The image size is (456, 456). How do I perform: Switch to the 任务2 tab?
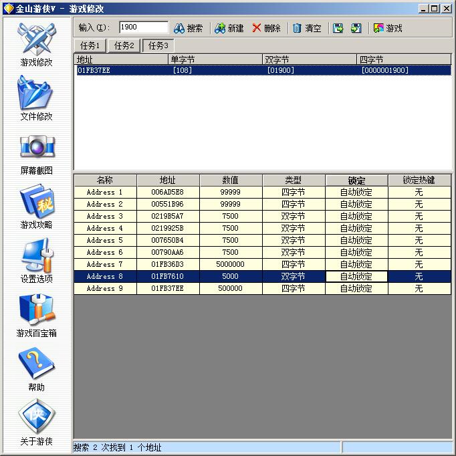pyautogui.click(x=124, y=45)
